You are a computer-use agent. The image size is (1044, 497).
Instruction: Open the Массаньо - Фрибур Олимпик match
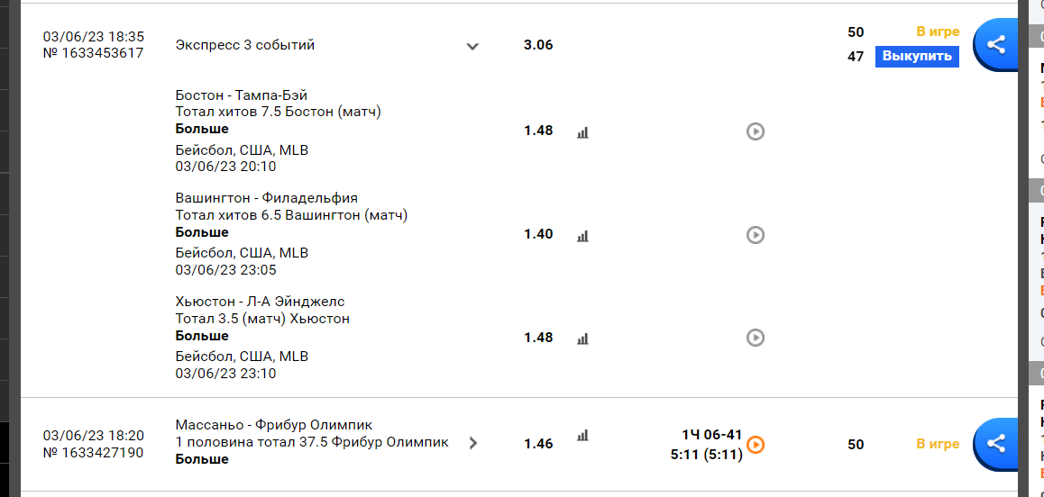[x=274, y=424]
